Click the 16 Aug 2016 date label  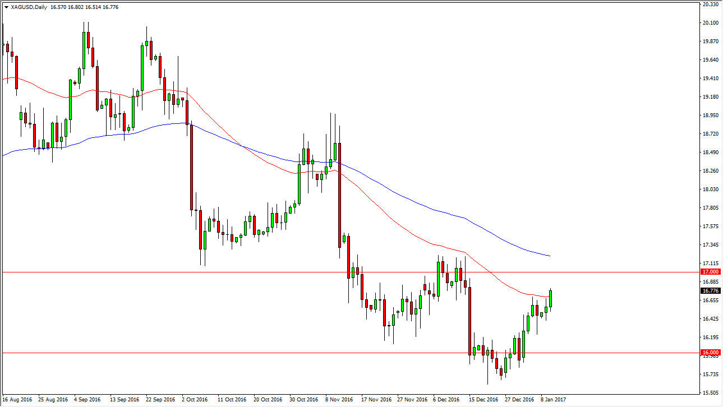click(x=17, y=400)
